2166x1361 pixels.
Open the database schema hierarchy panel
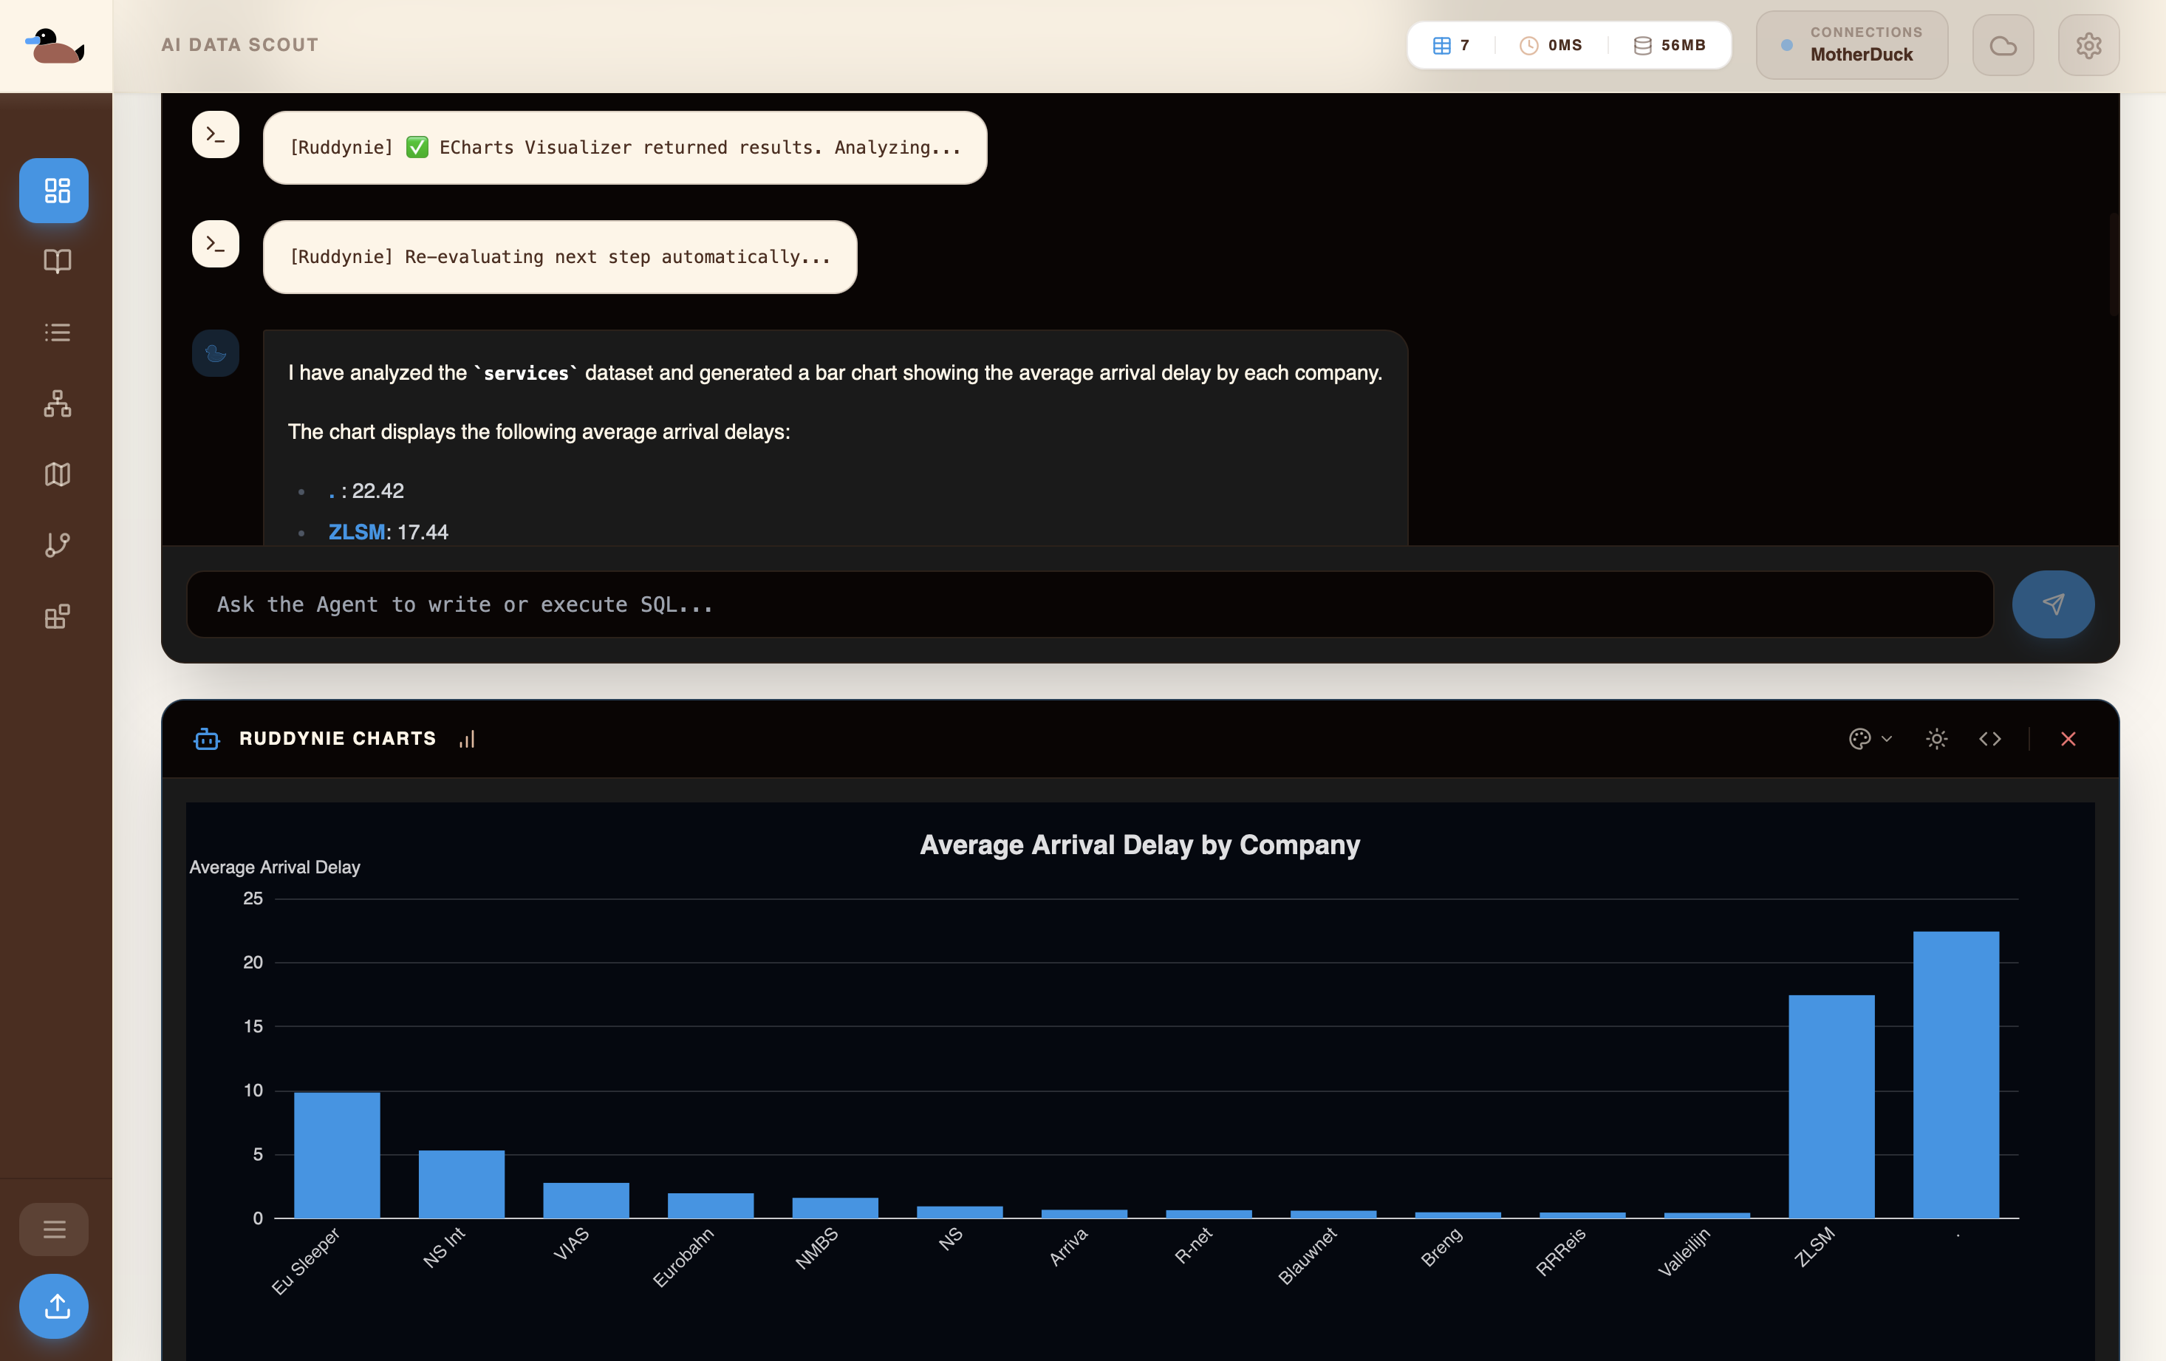tap(55, 403)
